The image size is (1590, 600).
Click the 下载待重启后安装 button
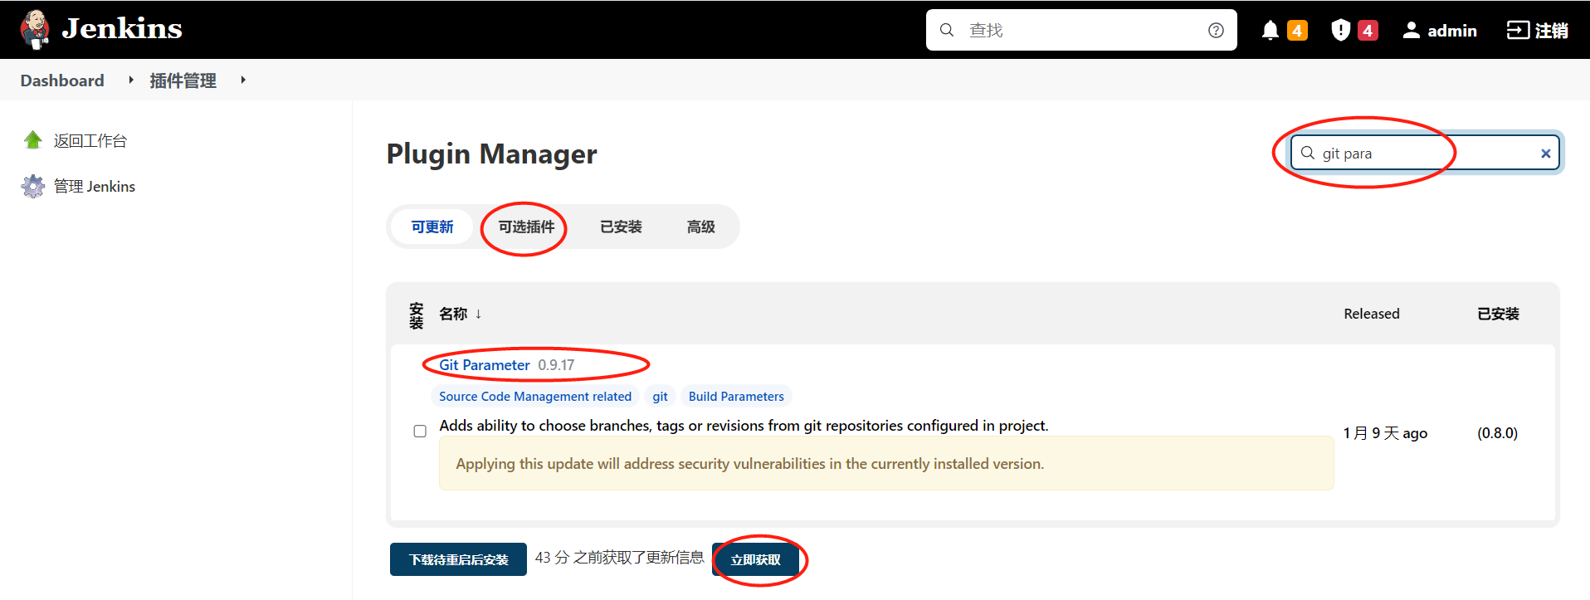coord(458,559)
